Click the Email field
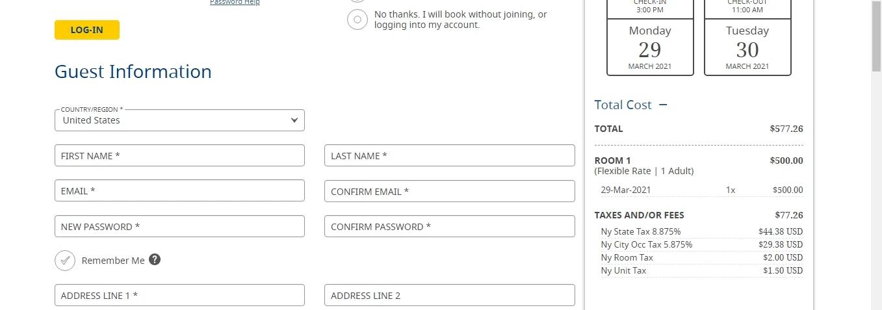 coord(179,190)
